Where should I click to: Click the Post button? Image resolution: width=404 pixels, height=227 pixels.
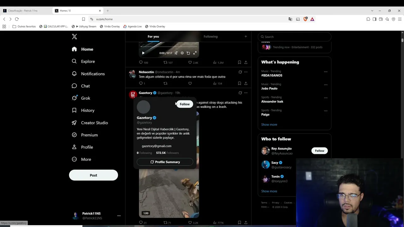(93, 175)
